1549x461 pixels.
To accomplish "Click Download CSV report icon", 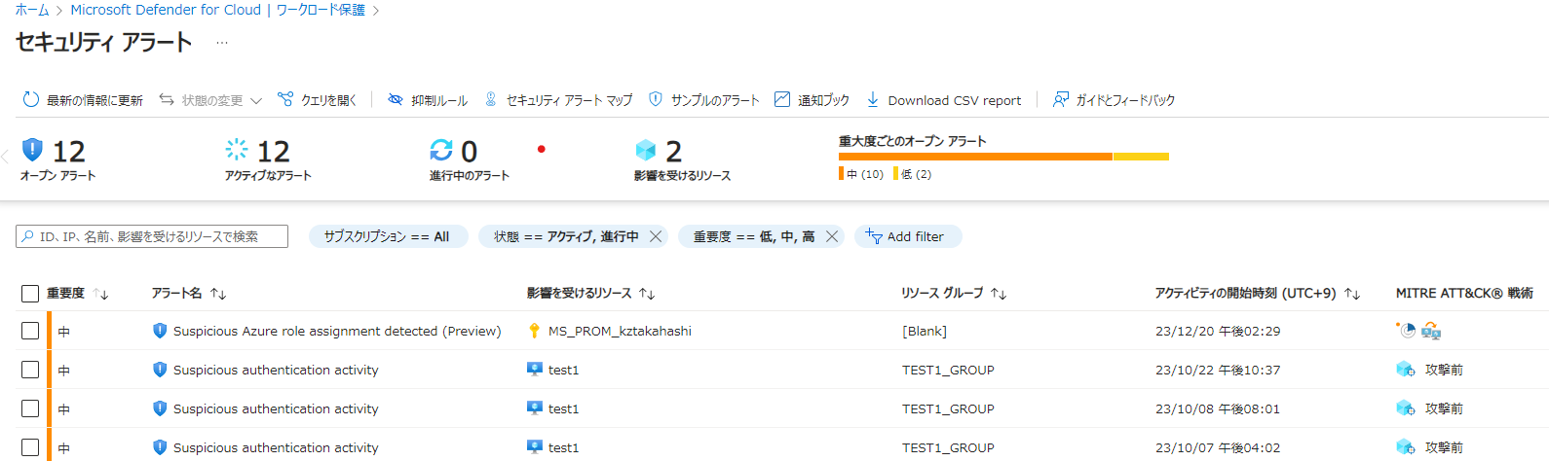I will coord(873,99).
